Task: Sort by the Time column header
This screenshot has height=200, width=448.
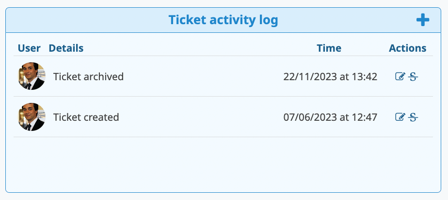Action: click(x=329, y=48)
